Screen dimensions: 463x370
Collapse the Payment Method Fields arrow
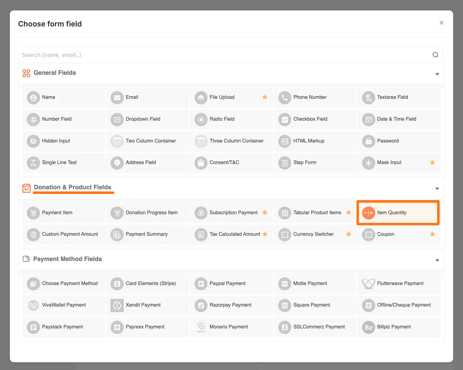point(437,260)
